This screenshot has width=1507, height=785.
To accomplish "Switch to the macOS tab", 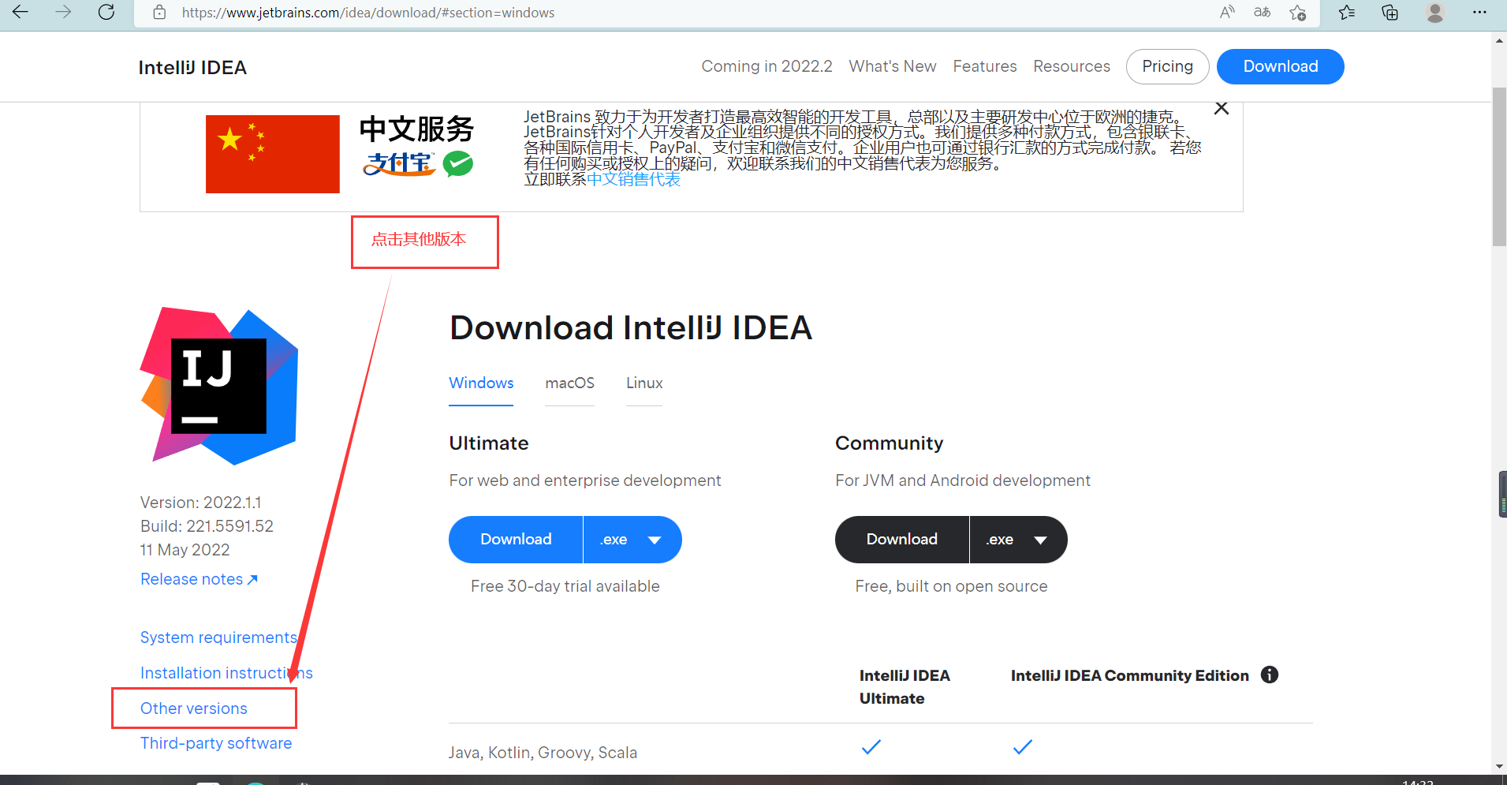I will click(x=569, y=383).
